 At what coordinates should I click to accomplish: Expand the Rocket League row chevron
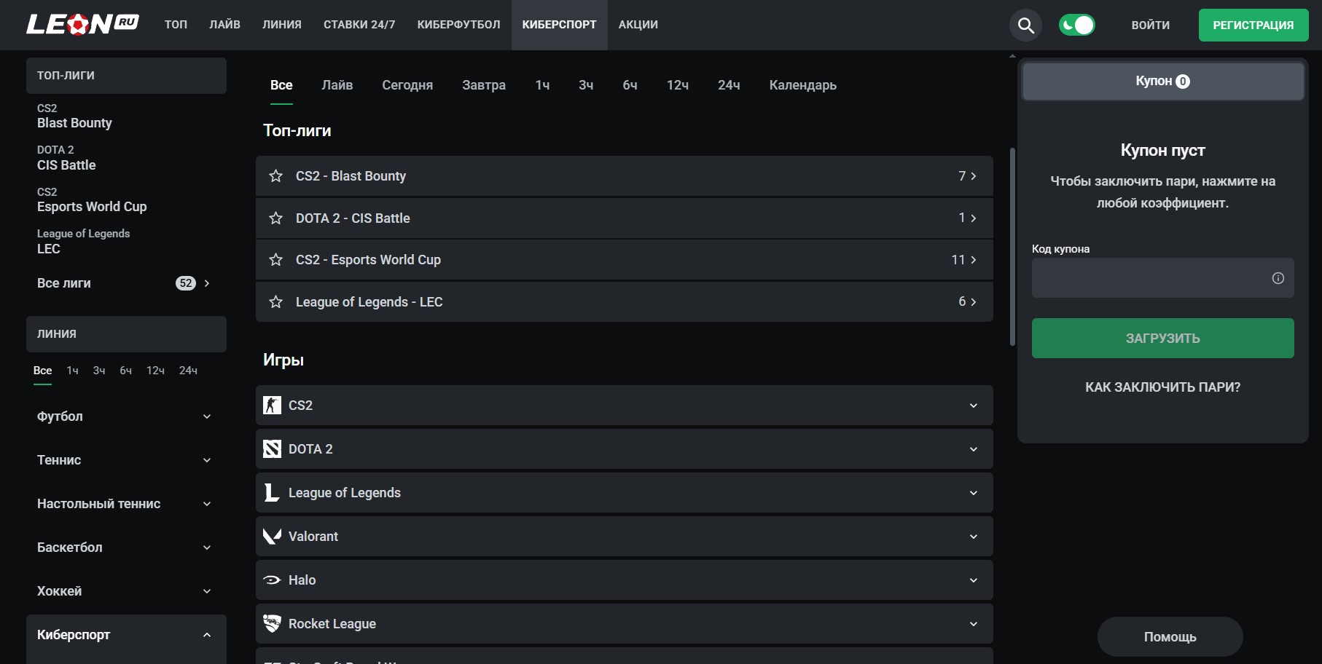[x=974, y=624]
